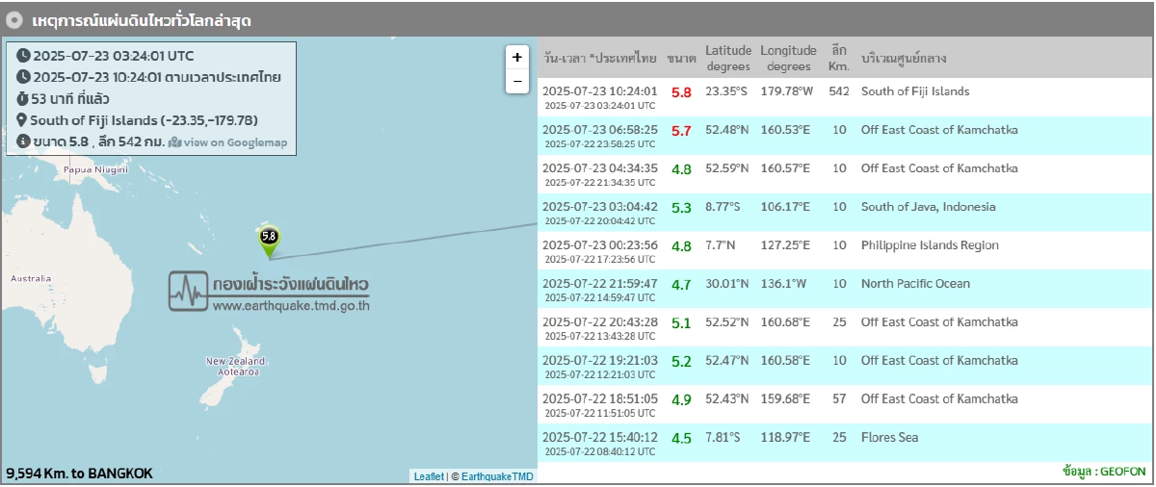
Task: Click the 4.5 magnitude value
Action: click(681, 439)
